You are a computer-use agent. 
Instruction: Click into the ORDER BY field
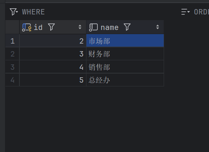(x=201, y=12)
